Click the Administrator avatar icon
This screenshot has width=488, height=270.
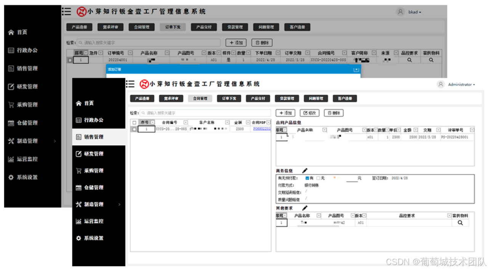point(441,85)
